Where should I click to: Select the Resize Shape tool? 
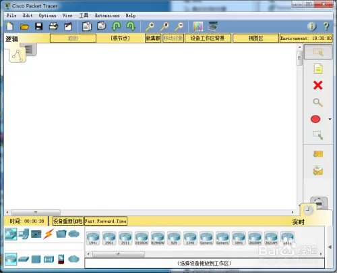point(318,135)
